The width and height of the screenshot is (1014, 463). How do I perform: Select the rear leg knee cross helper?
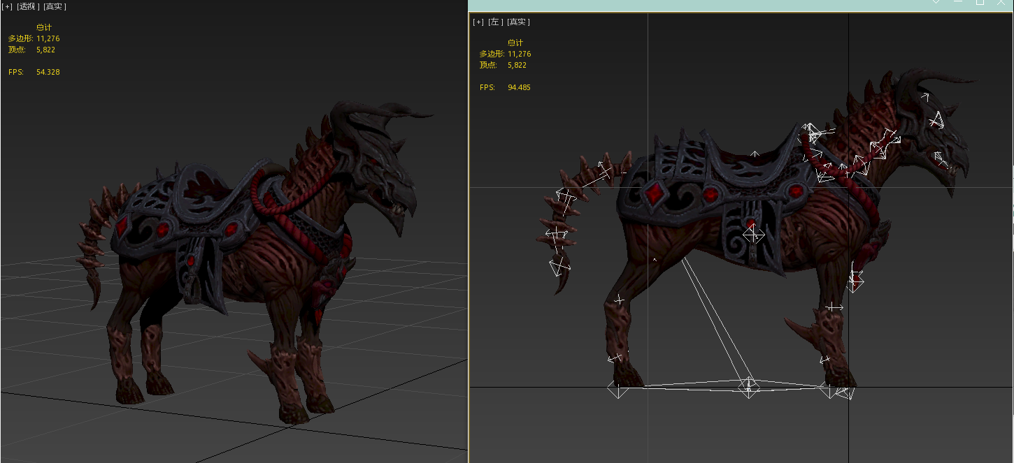pos(619,300)
